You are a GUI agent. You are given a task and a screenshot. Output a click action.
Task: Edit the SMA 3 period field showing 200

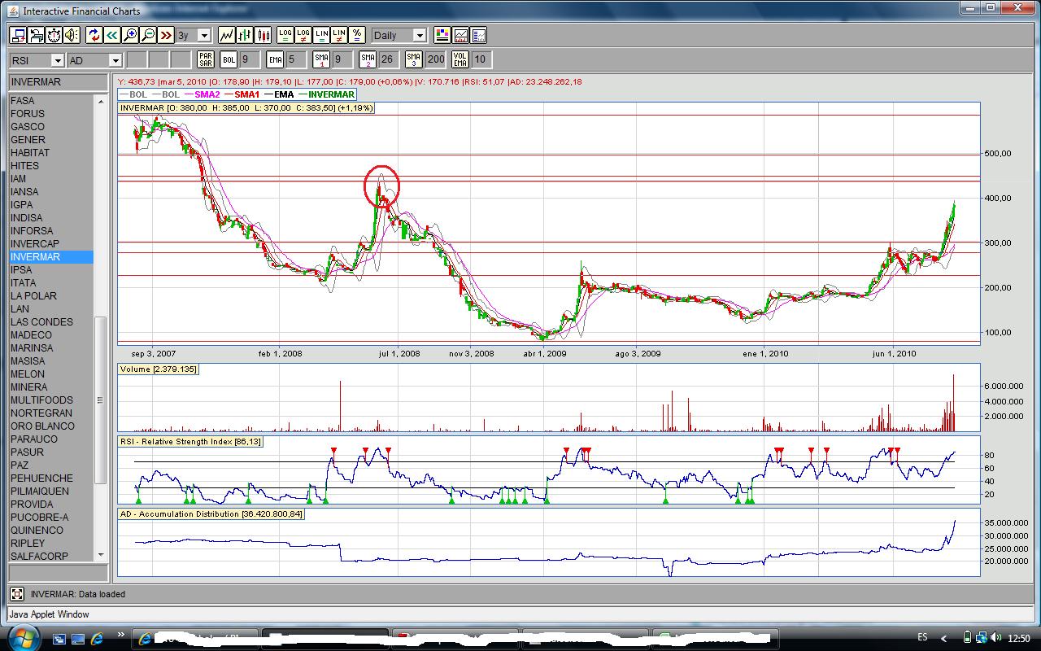[x=436, y=59]
